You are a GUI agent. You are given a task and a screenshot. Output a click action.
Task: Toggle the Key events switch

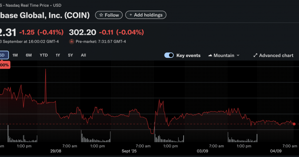tap(169, 55)
